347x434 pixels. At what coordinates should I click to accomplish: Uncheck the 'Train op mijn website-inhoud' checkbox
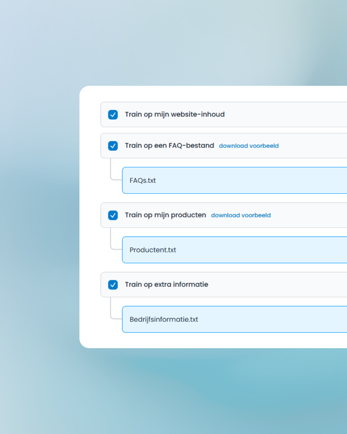113,115
